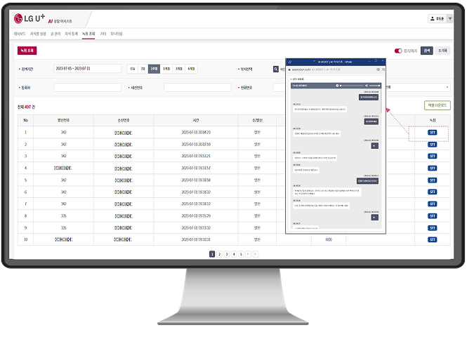Click the red 녹취 조회 heading button
The height and width of the screenshot is (337, 467).
click(x=27, y=51)
